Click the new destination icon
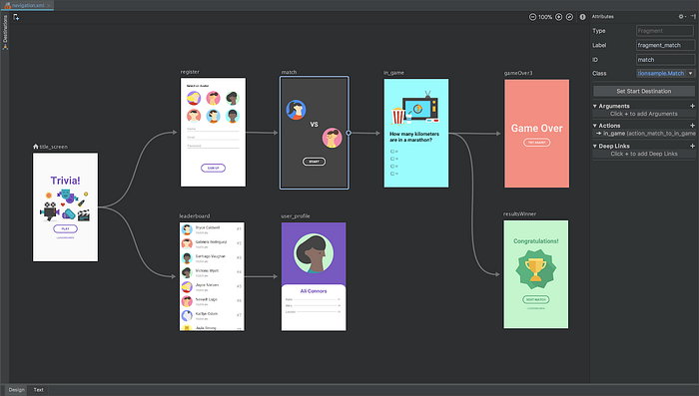 click(16, 17)
